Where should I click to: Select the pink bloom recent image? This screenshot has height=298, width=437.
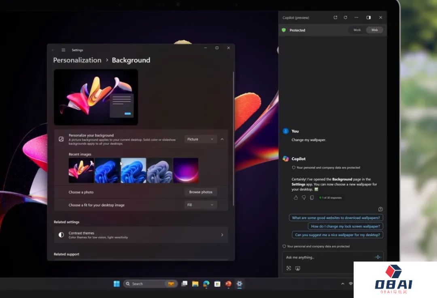[x=81, y=170]
